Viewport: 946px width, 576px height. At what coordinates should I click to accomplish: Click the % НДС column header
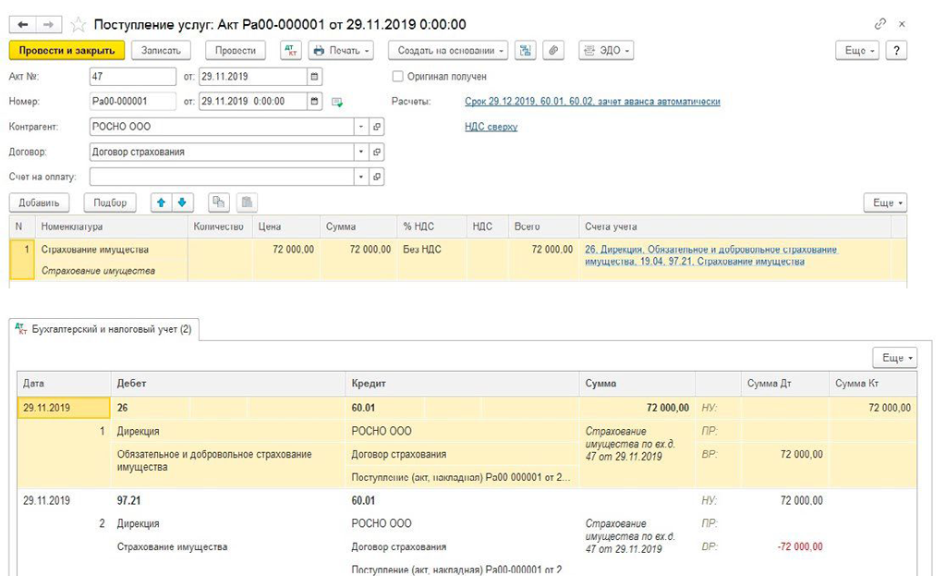[x=432, y=227]
